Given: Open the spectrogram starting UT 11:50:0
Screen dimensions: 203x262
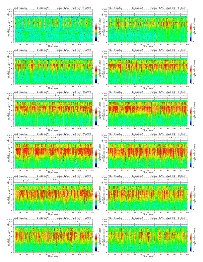Looking at the screenshot, I should (x=148, y=239).
